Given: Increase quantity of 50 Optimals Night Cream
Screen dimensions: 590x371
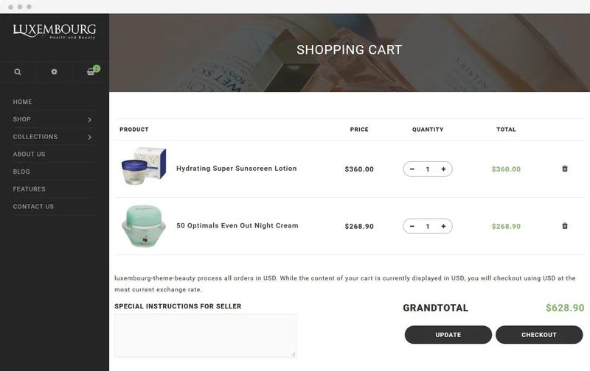Looking at the screenshot, I should point(443,226).
